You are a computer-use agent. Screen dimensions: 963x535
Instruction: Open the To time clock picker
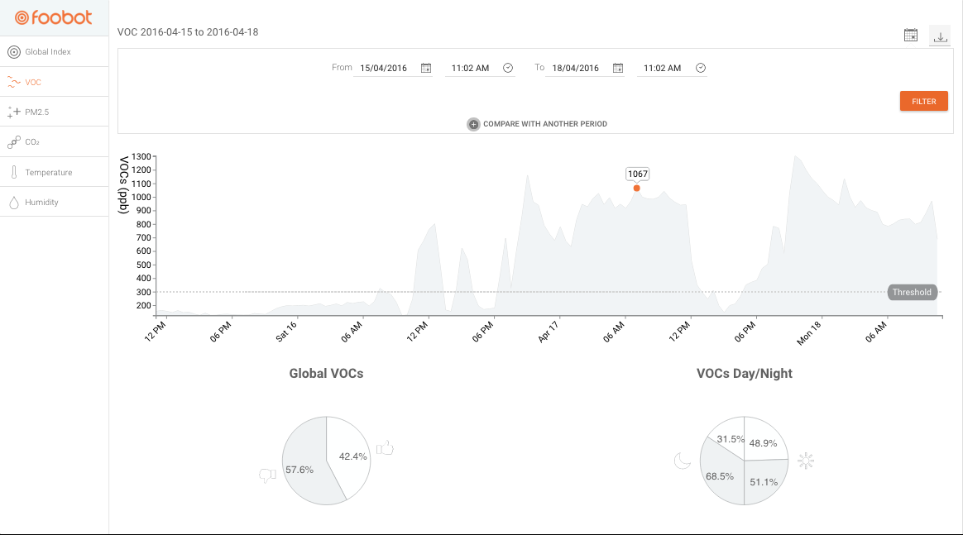coord(700,68)
